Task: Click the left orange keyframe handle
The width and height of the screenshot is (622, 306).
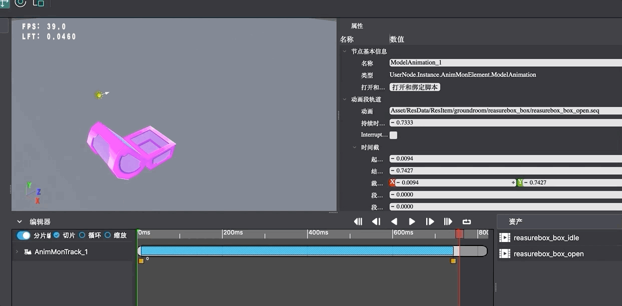Action: (x=141, y=261)
